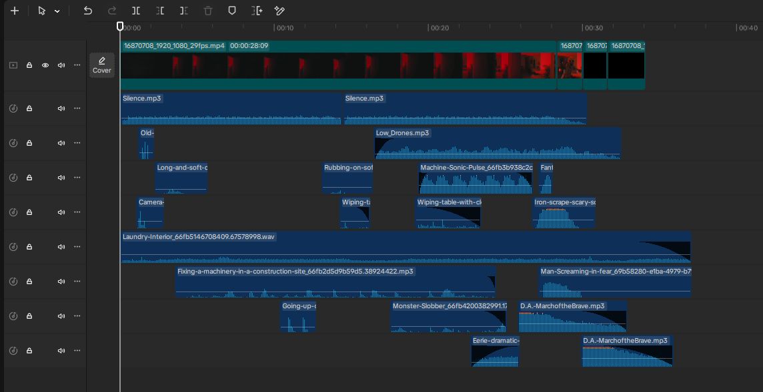Click the Cover edit button

[101, 65]
